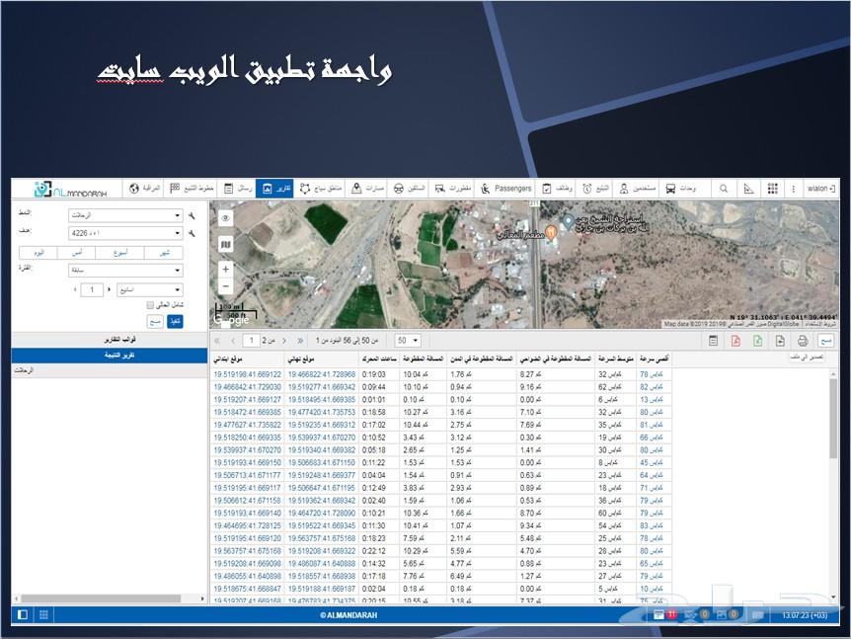Zoom out the map with minus button
The height and width of the screenshot is (639, 851).
tap(226, 286)
